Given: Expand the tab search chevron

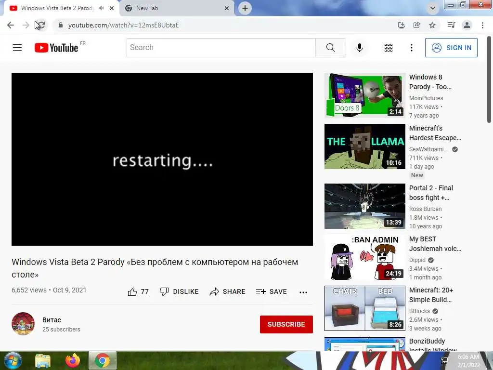Looking at the screenshot, I should click(x=433, y=8).
